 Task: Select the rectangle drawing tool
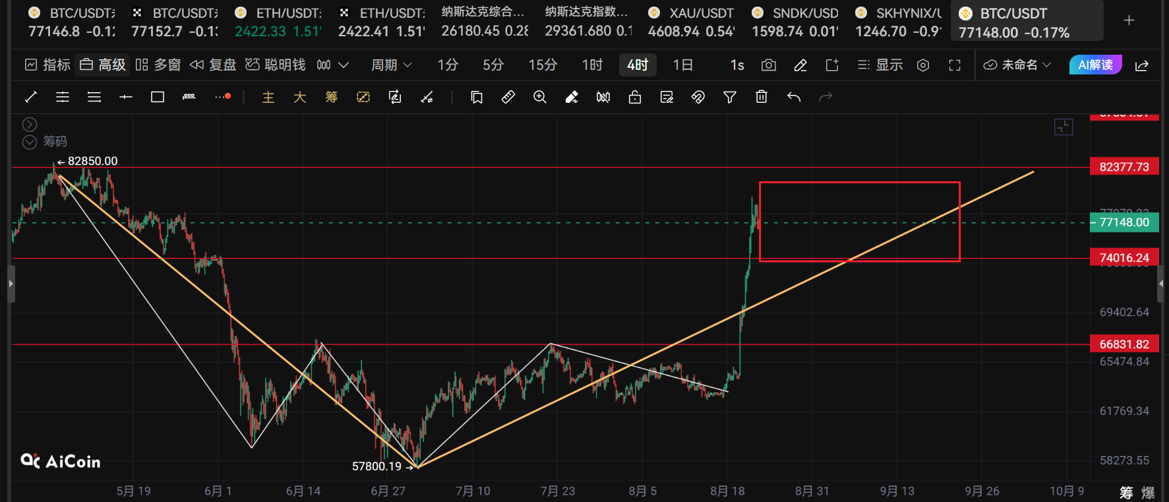158,97
